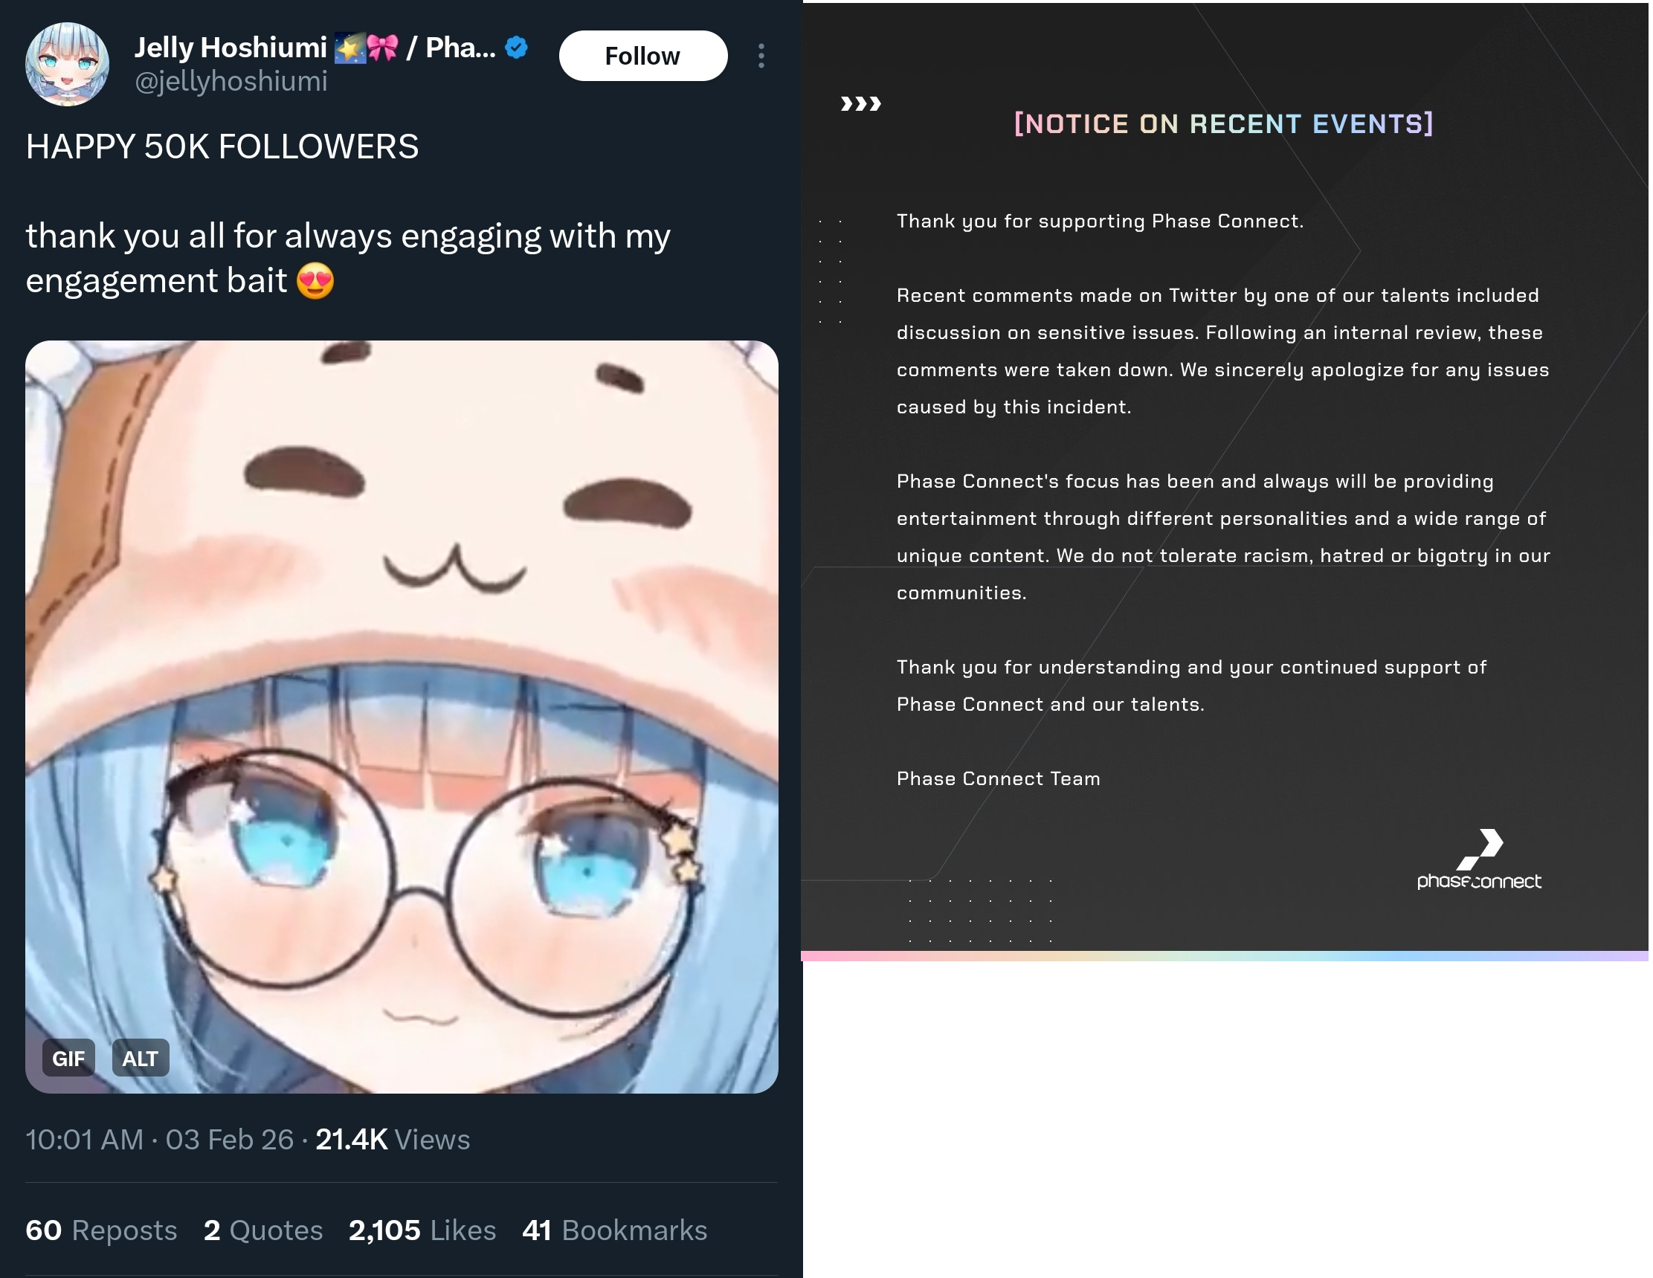
Task: Show the ALT image description
Action: [140, 1058]
